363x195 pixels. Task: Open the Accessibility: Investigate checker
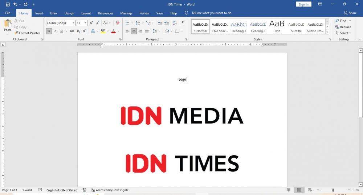(x=110, y=190)
